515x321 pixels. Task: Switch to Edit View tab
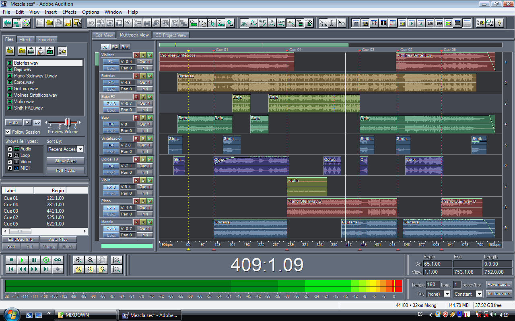[x=104, y=35]
